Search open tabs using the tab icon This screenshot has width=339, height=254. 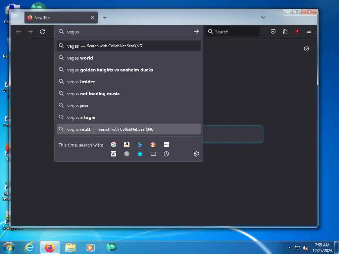pyautogui.click(x=153, y=154)
